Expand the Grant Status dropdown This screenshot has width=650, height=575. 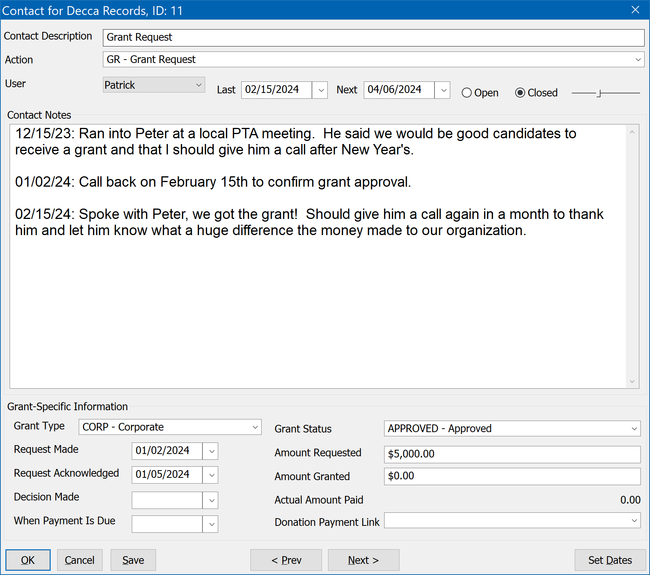634,429
